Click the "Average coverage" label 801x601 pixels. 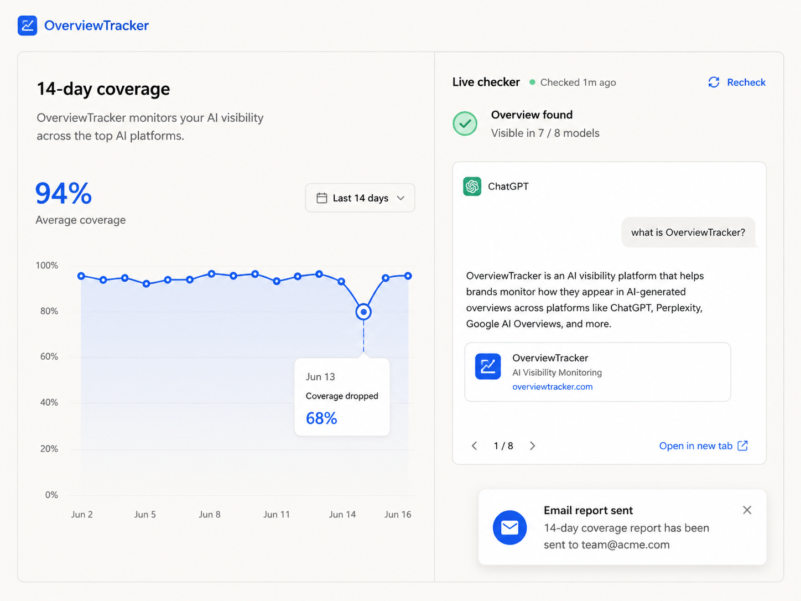(x=81, y=220)
